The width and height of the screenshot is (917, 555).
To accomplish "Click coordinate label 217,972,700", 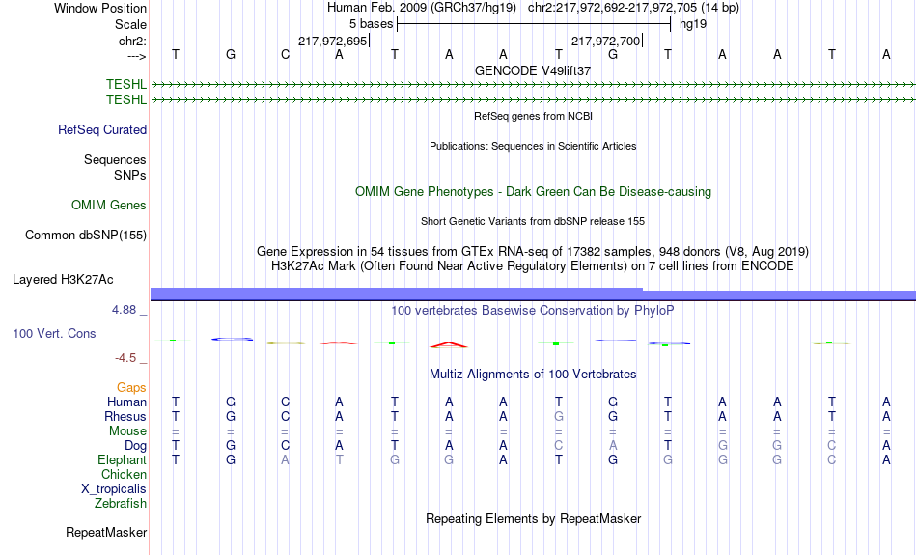I will (605, 41).
